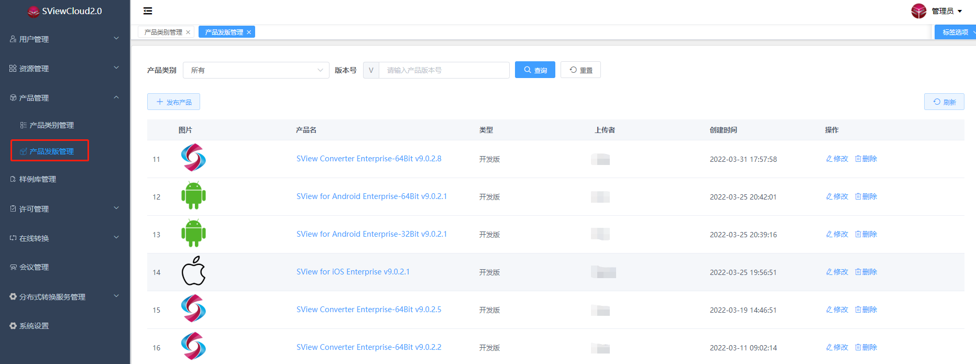Open the 管理员 user dropdown
The width and height of the screenshot is (976, 364).
coord(947,11)
